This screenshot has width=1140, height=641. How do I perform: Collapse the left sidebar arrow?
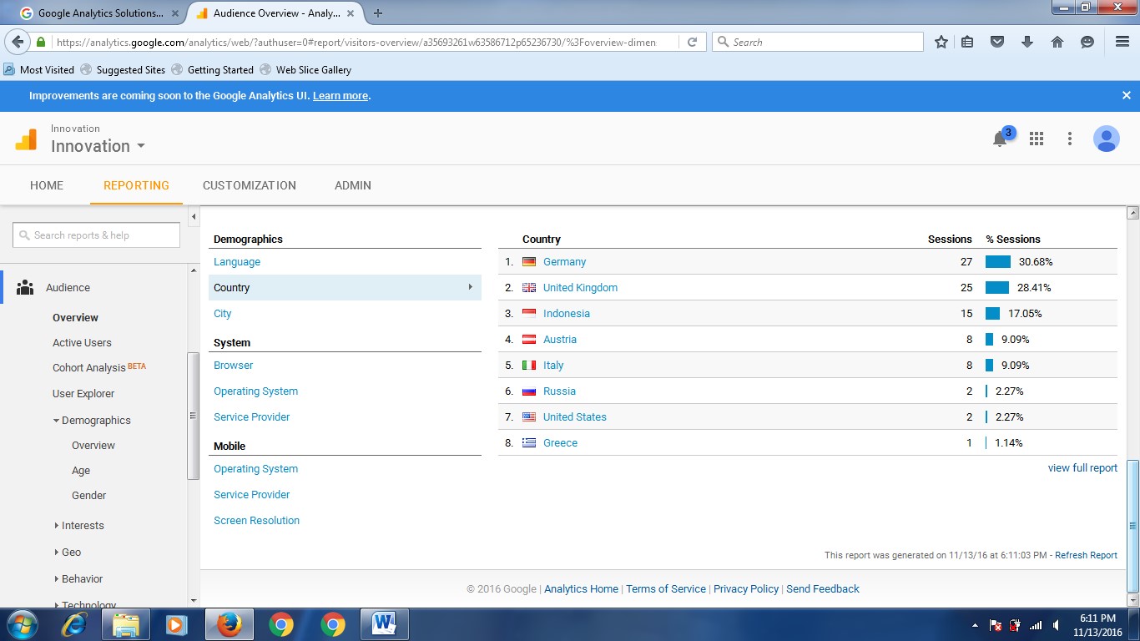pyautogui.click(x=194, y=217)
